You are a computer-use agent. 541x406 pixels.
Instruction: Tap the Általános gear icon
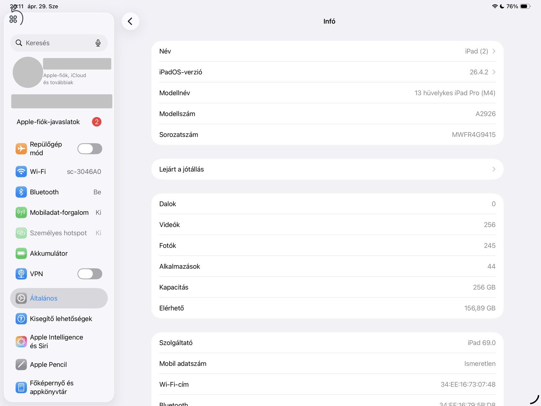(x=21, y=298)
